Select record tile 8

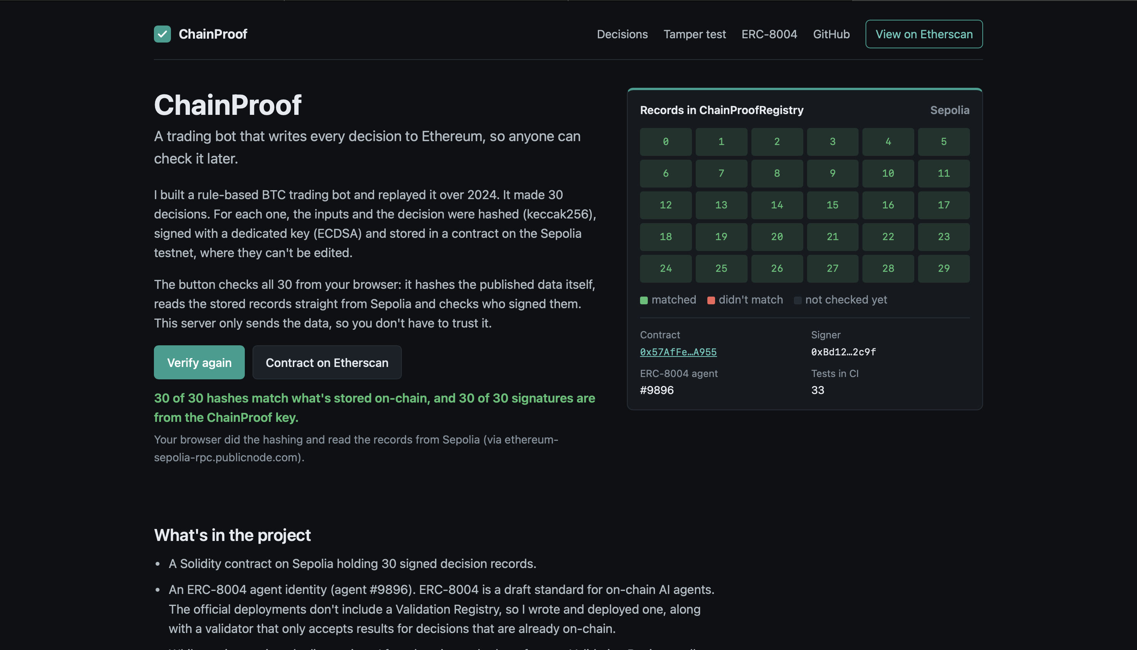777,173
